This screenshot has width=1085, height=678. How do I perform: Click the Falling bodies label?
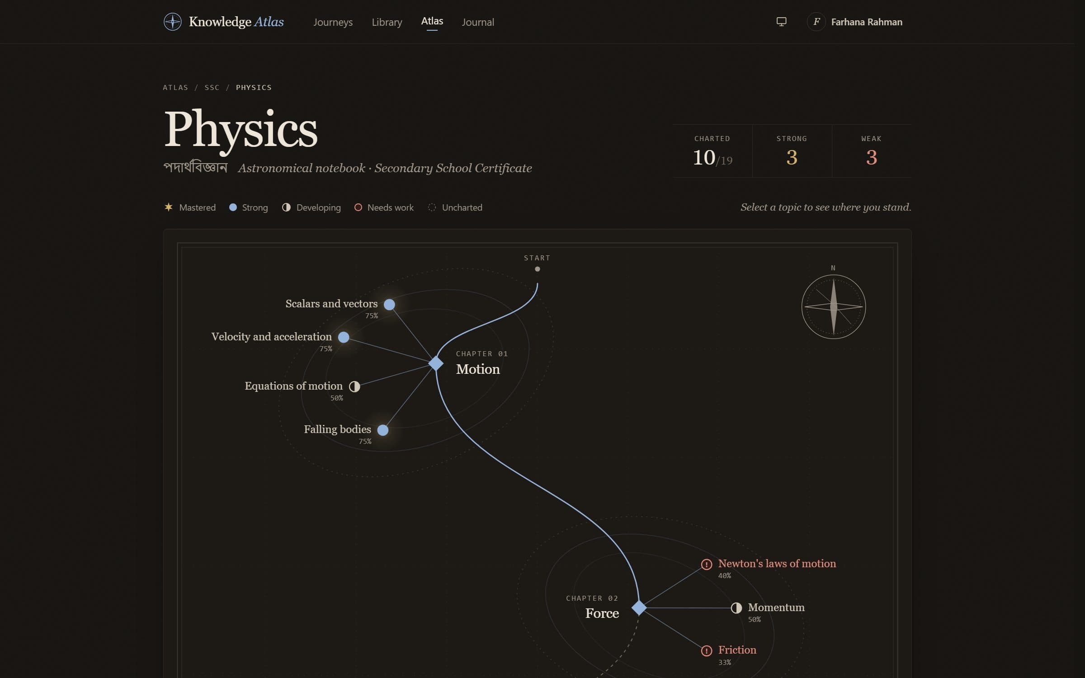pyautogui.click(x=337, y=429)
